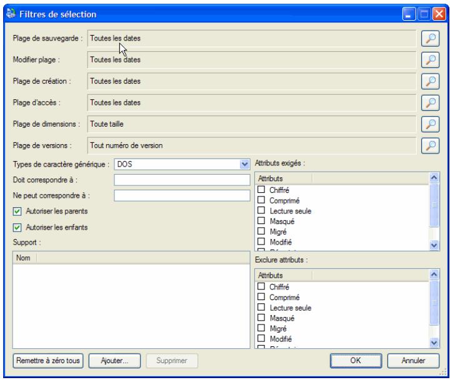Click scrollbar thumb in Attributs exigés list
450x380 pixels.
[434, 205]
